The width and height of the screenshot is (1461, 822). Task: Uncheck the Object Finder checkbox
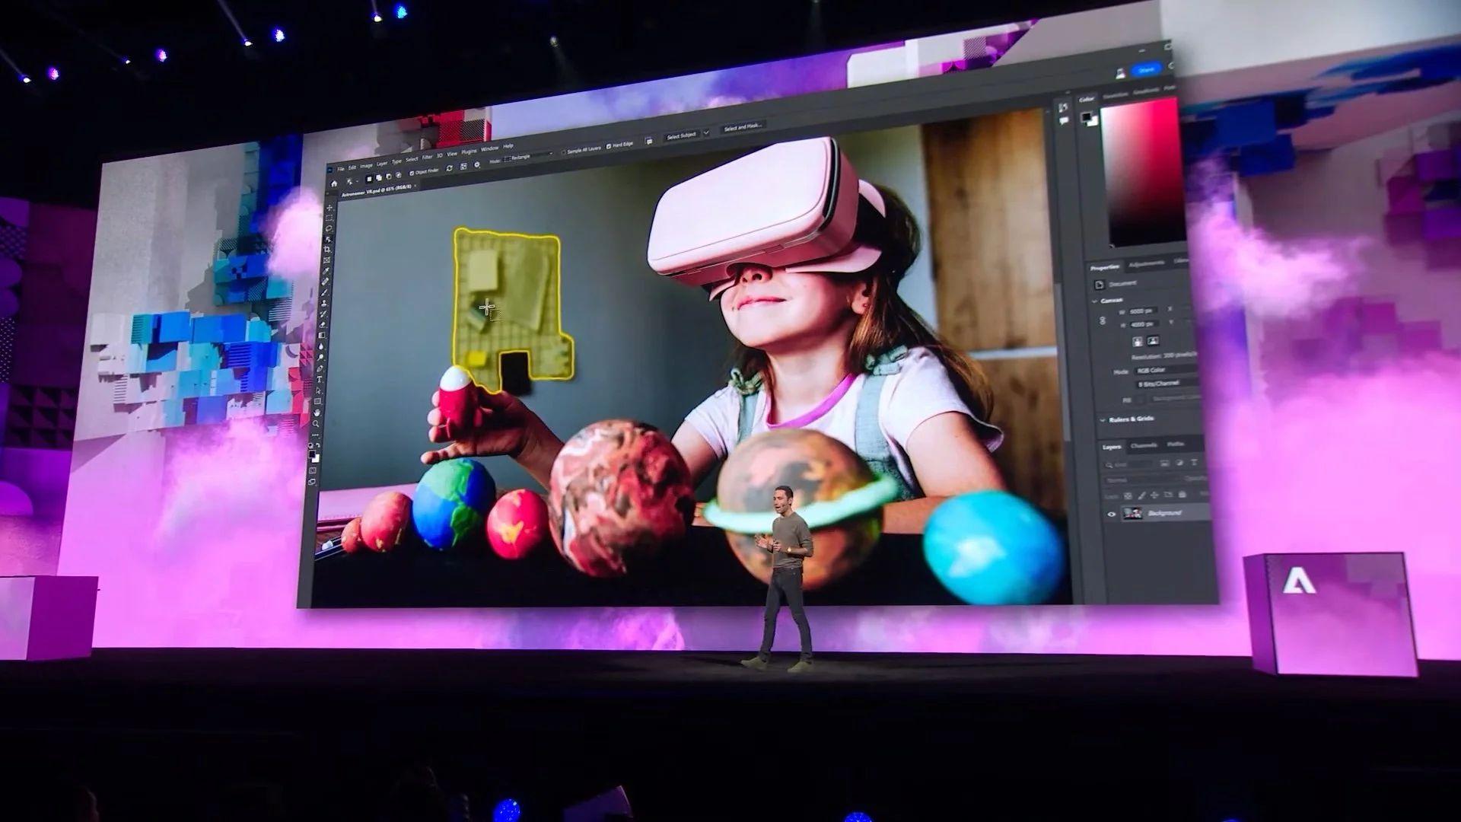412,173
